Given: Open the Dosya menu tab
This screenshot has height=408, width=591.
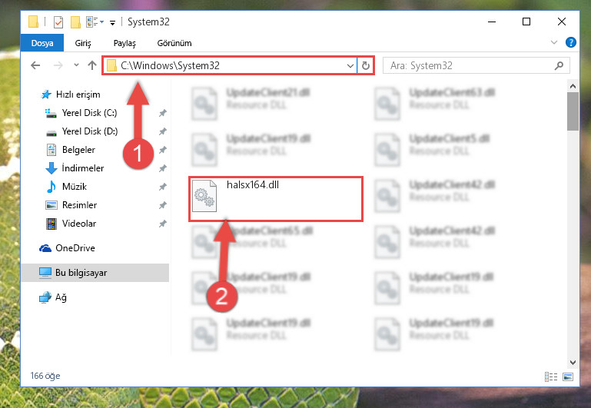Looking at the screenshot, I should pos(42,43).
